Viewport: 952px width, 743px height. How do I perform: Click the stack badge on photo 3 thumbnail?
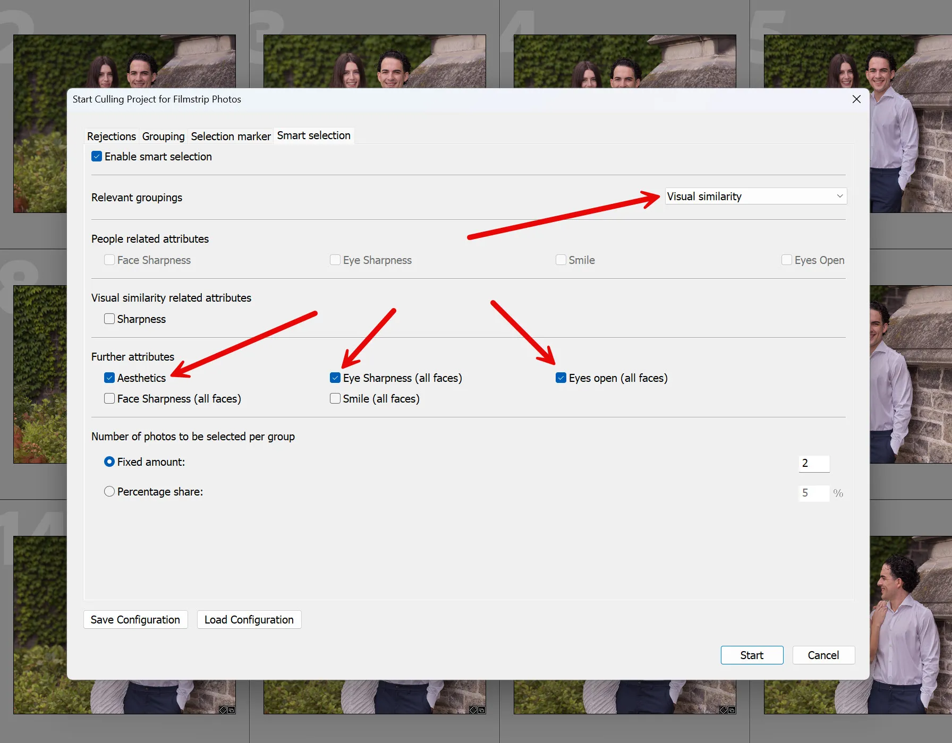pyautogui.click(x=481, y=710)
